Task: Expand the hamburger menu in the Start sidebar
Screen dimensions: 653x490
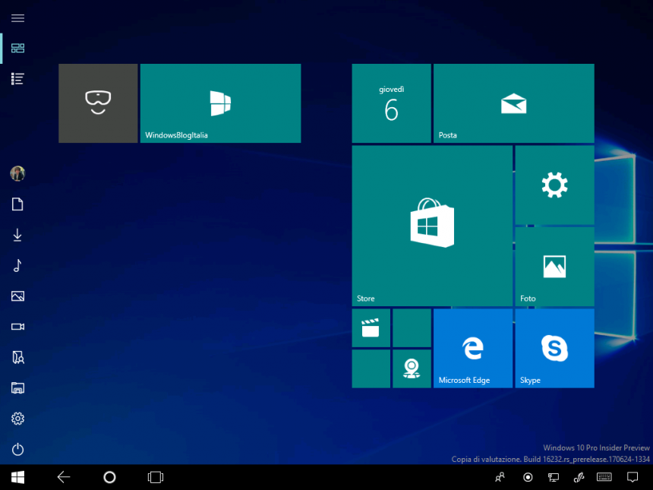Action: [17, 18]
